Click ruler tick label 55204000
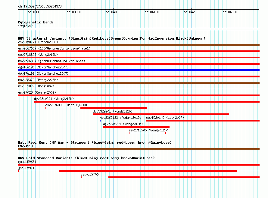Viewport: 268px width, 198px height. click(x=113, y=12)
